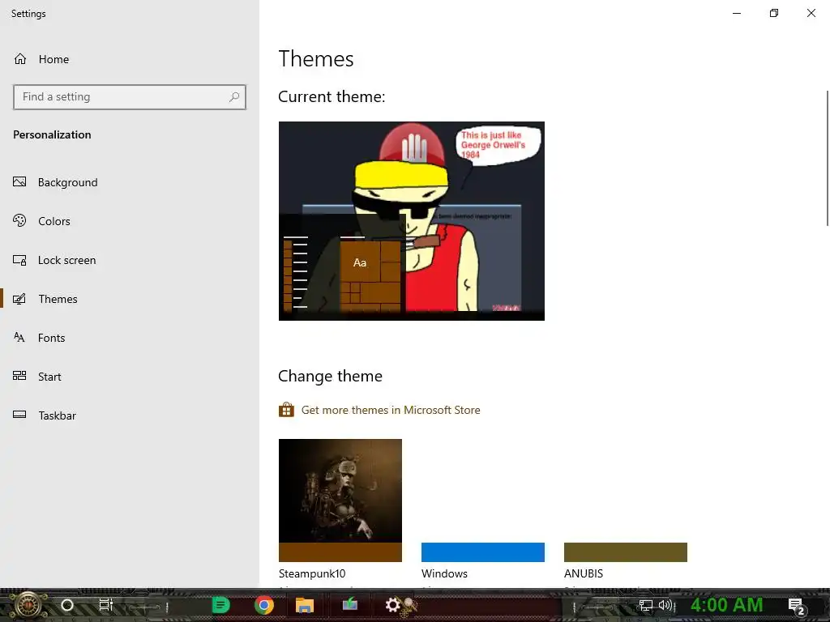Screen dimensions: 830x622
Task: Click the Find a setting search box
Action: click(x=129, y=97)
